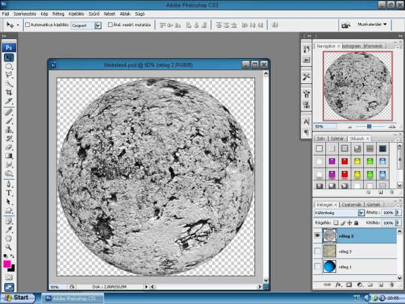405x304 pixels.
Task: Open the Munkaterület workspace dropdown
Action: (372, 24)
